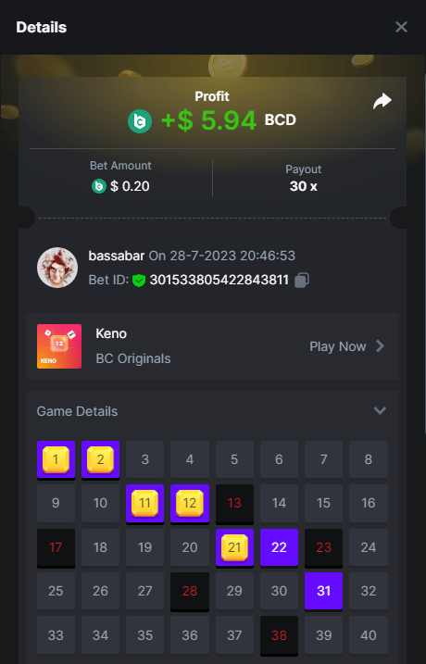This screenshot has height=664, width=426.
Task: Click the Bet ID number text
Action: (219, 280)
